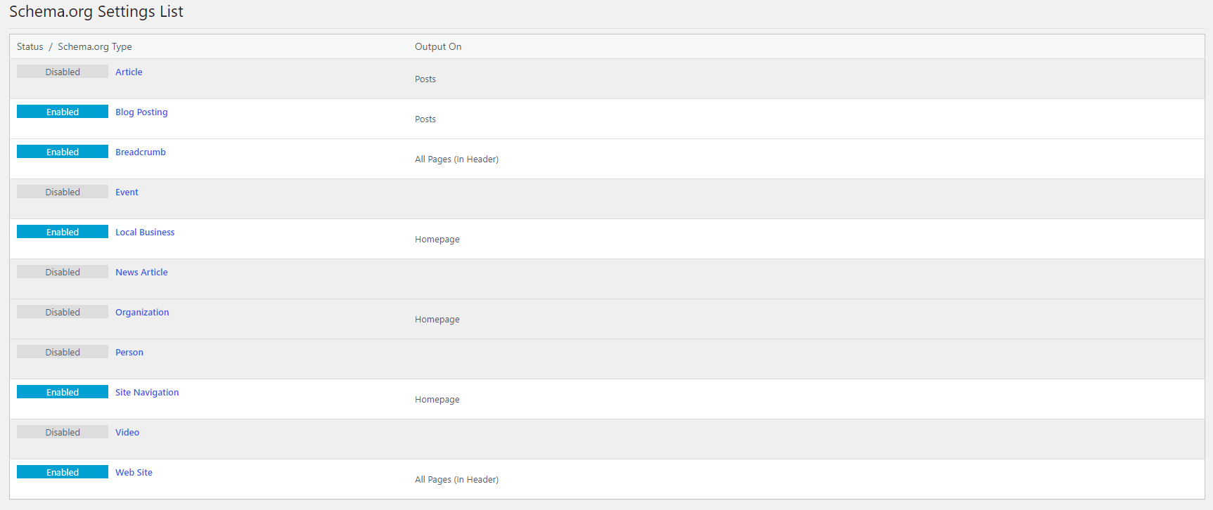Viewport: 1213px width, 510px height.
Task: Disable the Local Business schema type
Action: [x=62, y=231]
